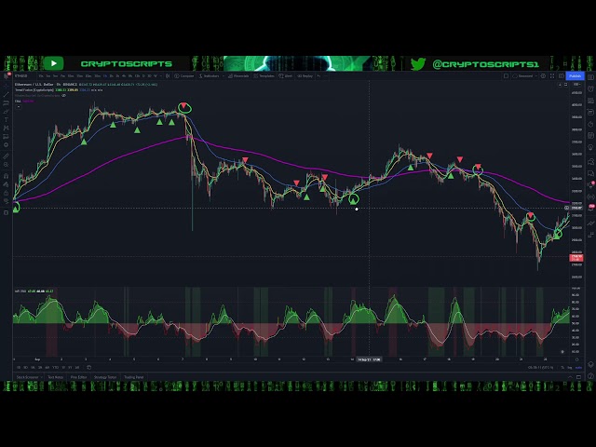
Task: Select the 1h timeframe in toolbar
Action: tap(105, 76)
